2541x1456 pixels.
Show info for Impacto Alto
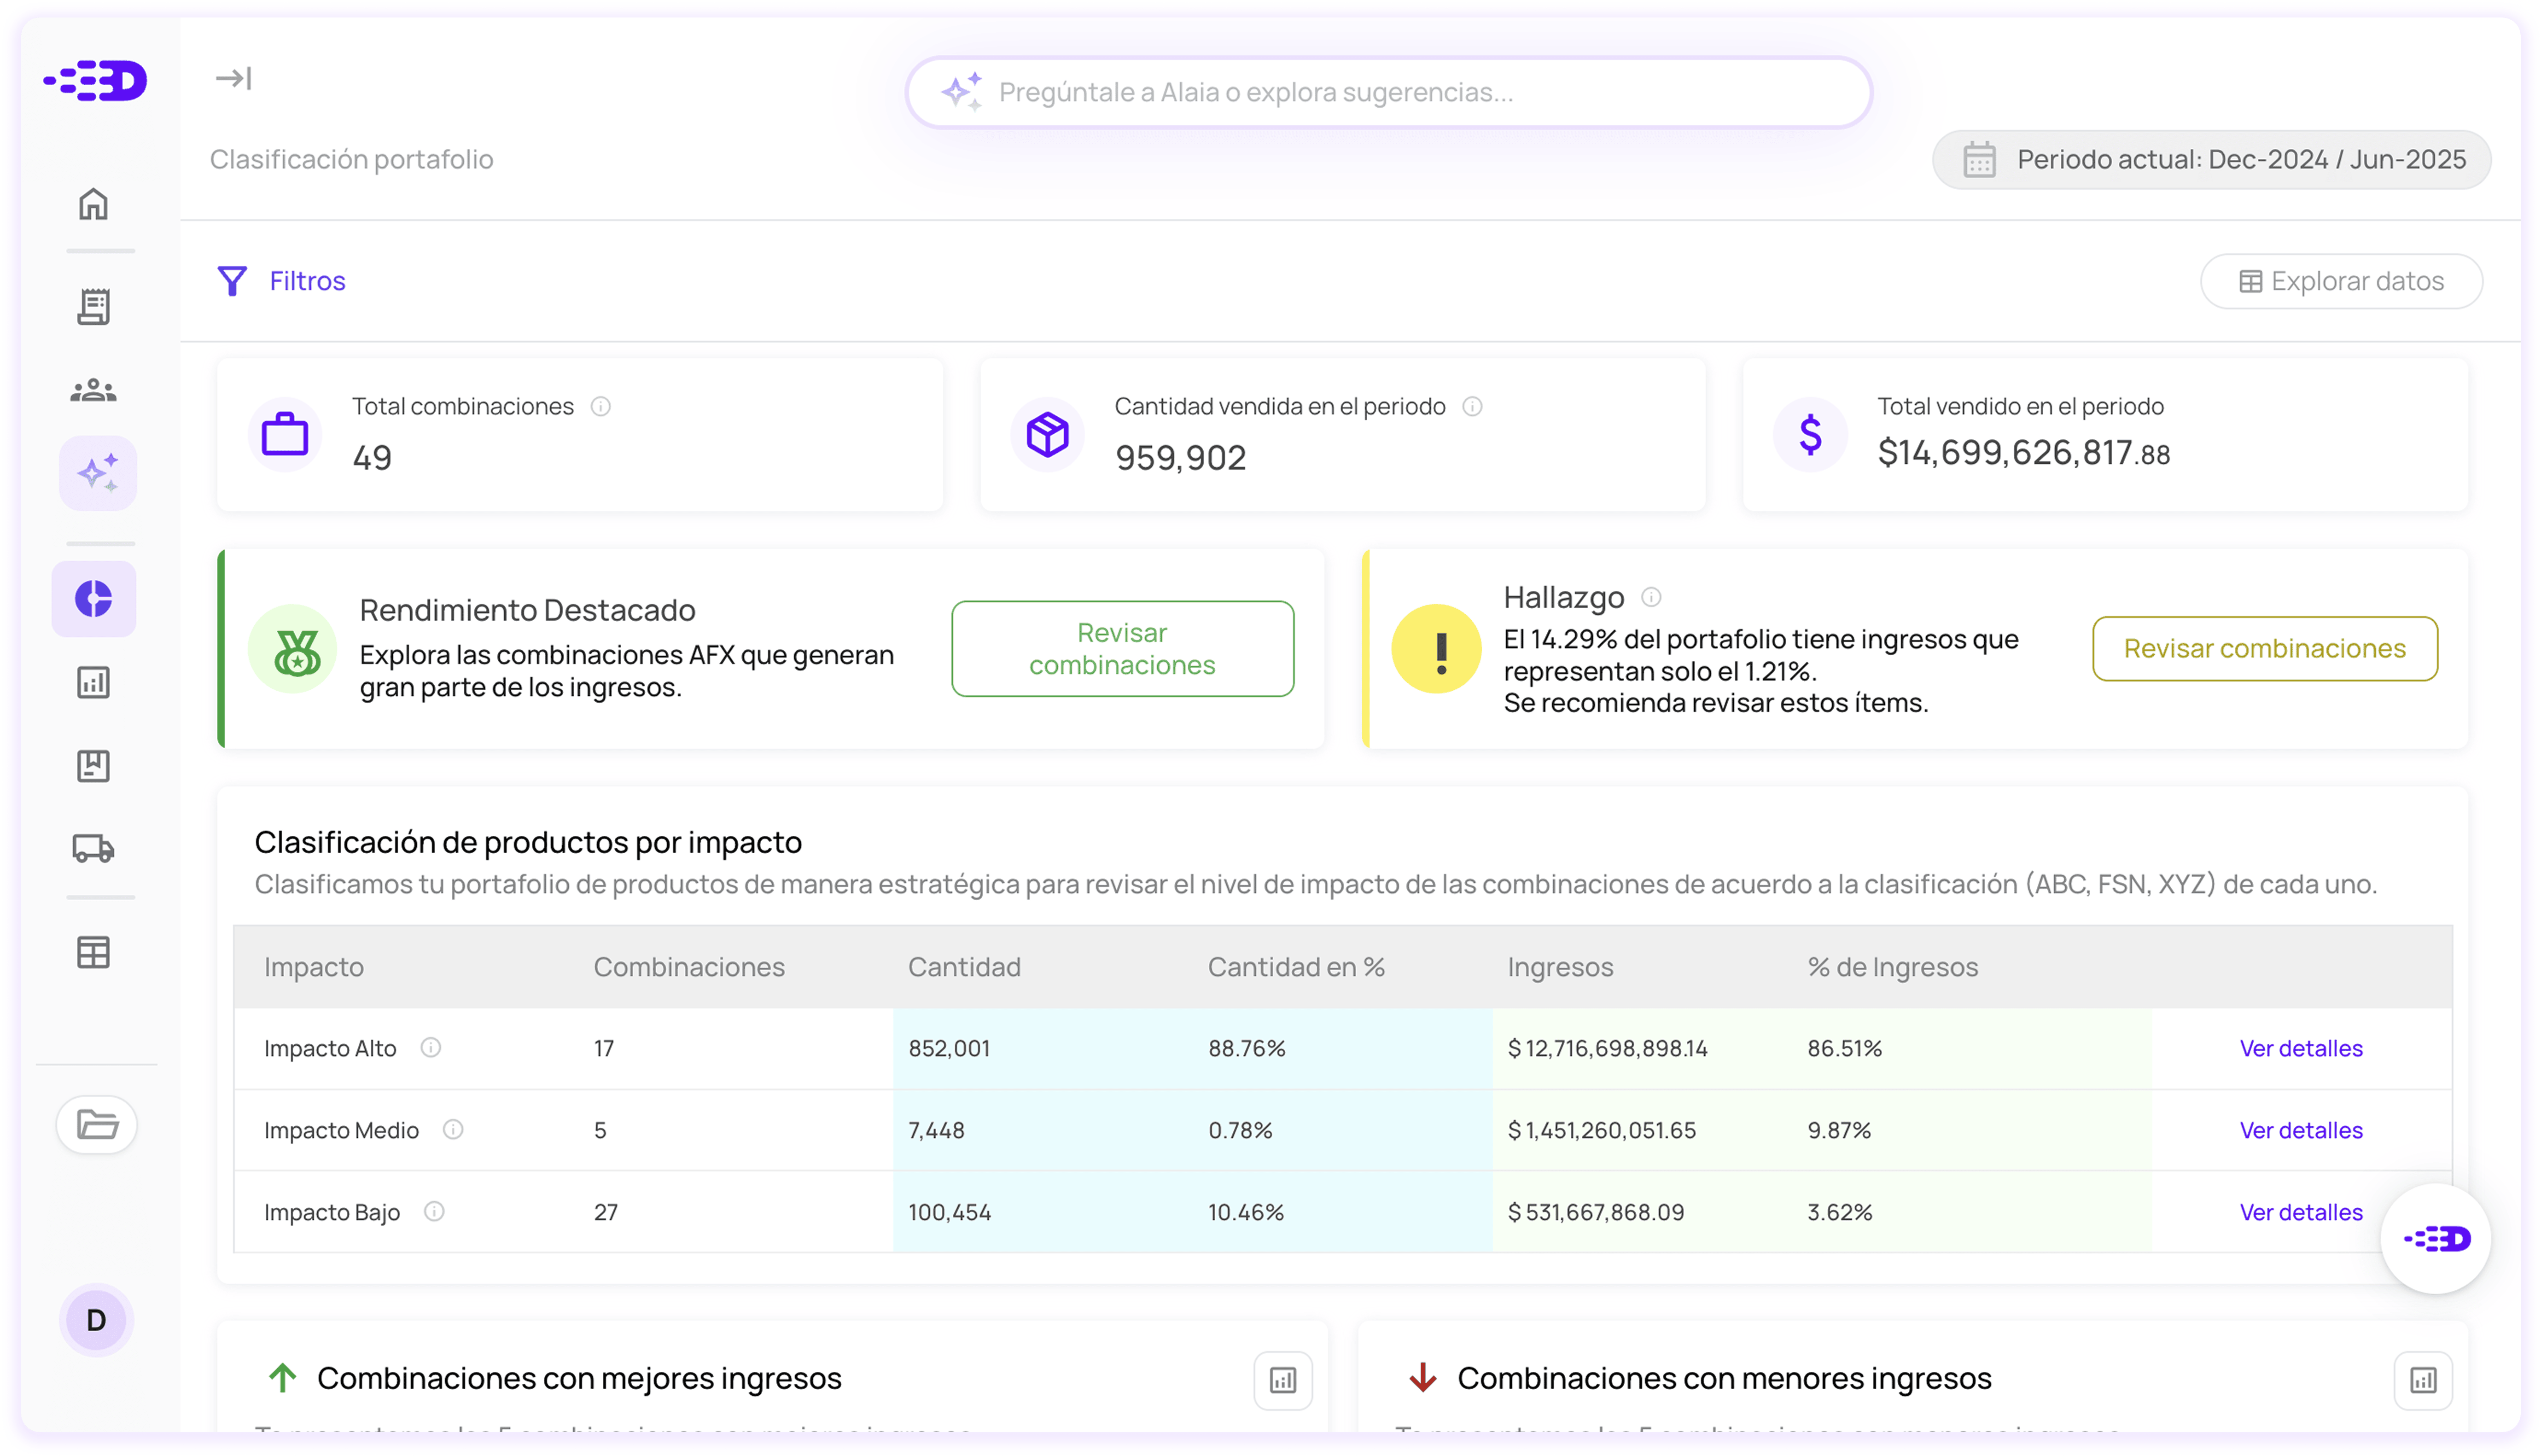click(430, 1047)
